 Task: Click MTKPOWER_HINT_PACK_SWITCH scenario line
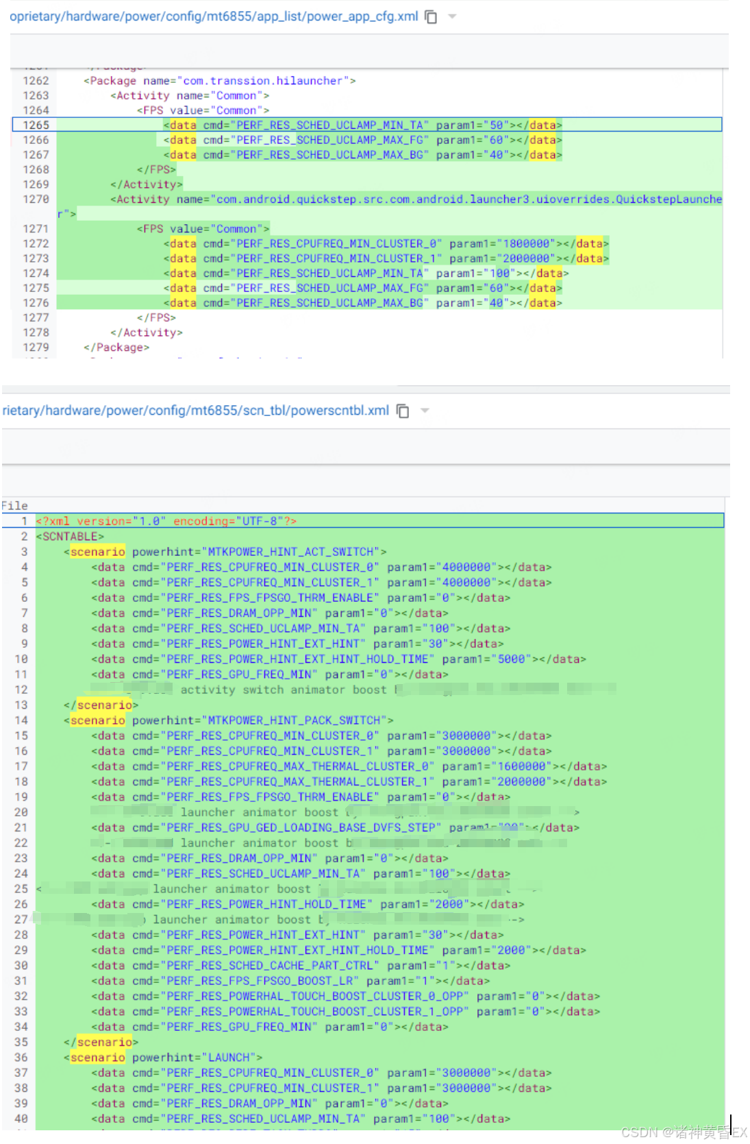pyautogui.click(x=229, y=720)
